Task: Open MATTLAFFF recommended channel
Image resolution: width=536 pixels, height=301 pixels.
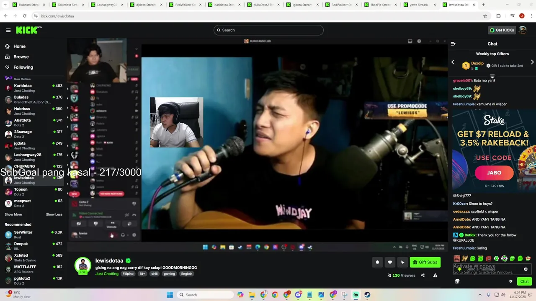Action: [33, 269]
